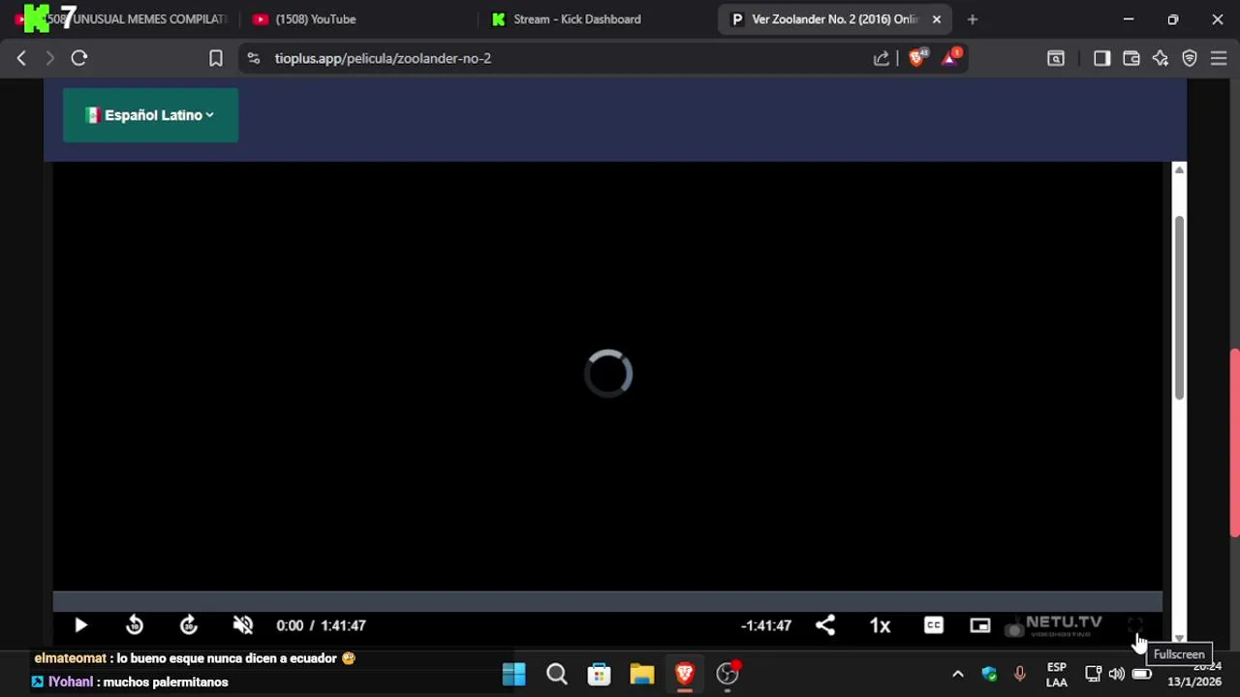Open the browser share page icon
The image size is (1240, 697).
(882, 58)
